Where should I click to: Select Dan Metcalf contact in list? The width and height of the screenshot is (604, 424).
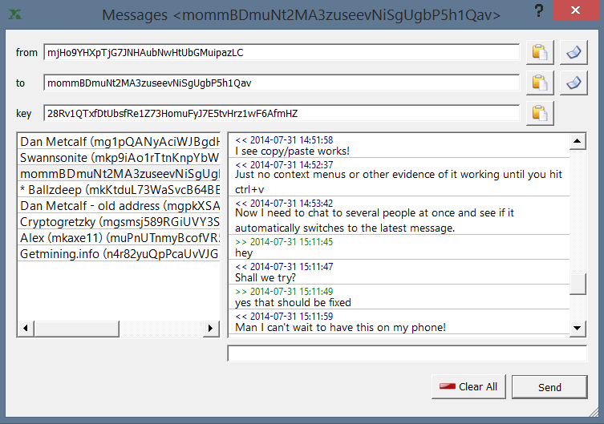[119, 142]
